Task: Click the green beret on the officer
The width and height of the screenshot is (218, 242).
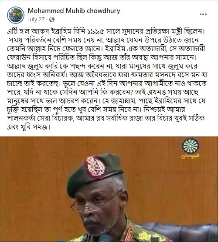Action: (95, 172)
